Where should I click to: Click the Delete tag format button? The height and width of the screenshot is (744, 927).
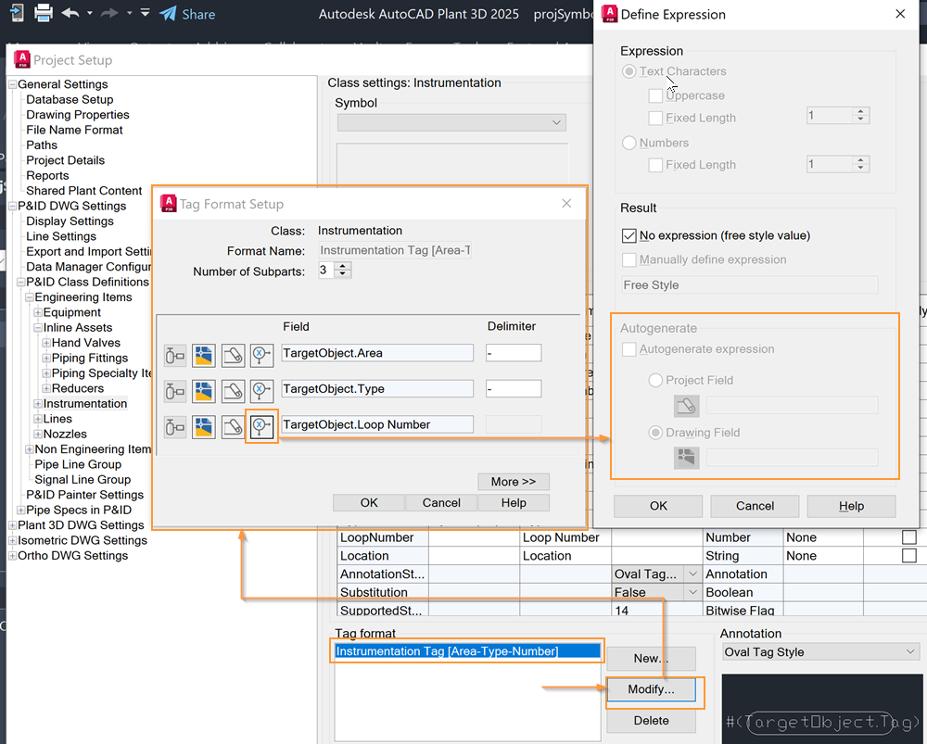(651, 721)
